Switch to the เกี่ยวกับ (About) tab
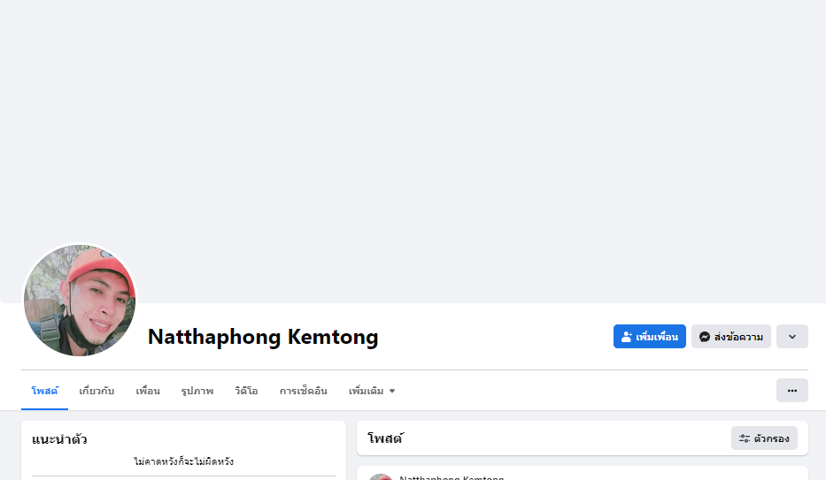The height and width of the screenshot is (480, 826). pos(96,391)
